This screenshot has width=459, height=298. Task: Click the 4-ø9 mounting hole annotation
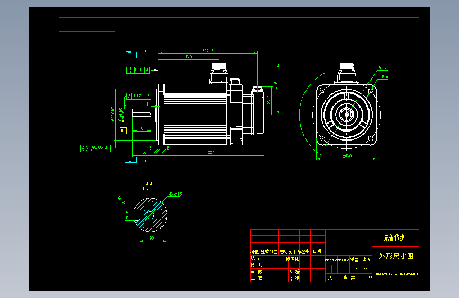(383, 76)
